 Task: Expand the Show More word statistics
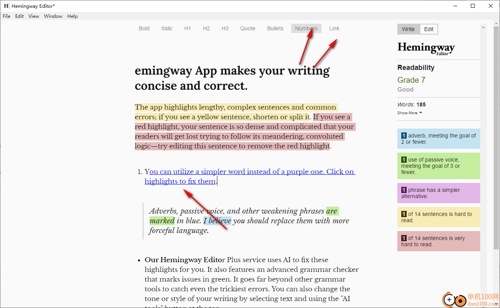pyautogui.click(x=409, y=113)
